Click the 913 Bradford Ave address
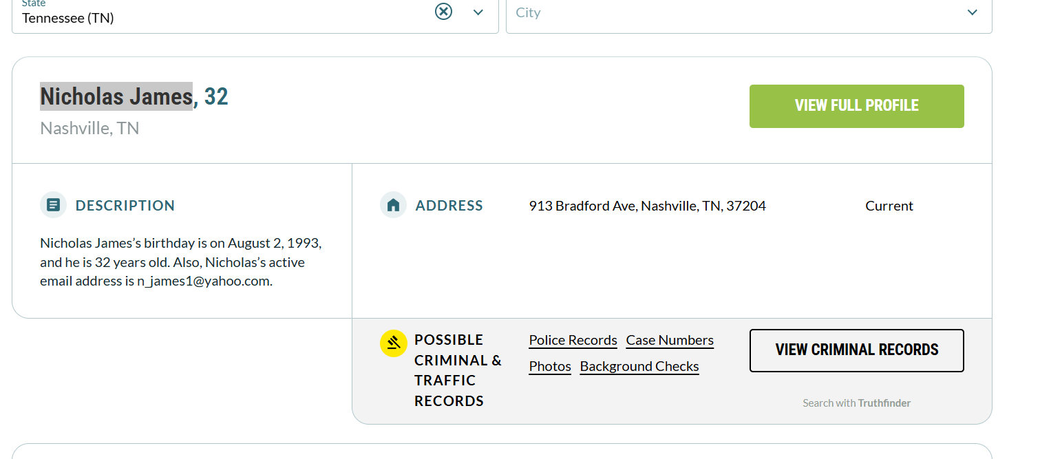This screenshot has height=459, width=1040. 647,206
